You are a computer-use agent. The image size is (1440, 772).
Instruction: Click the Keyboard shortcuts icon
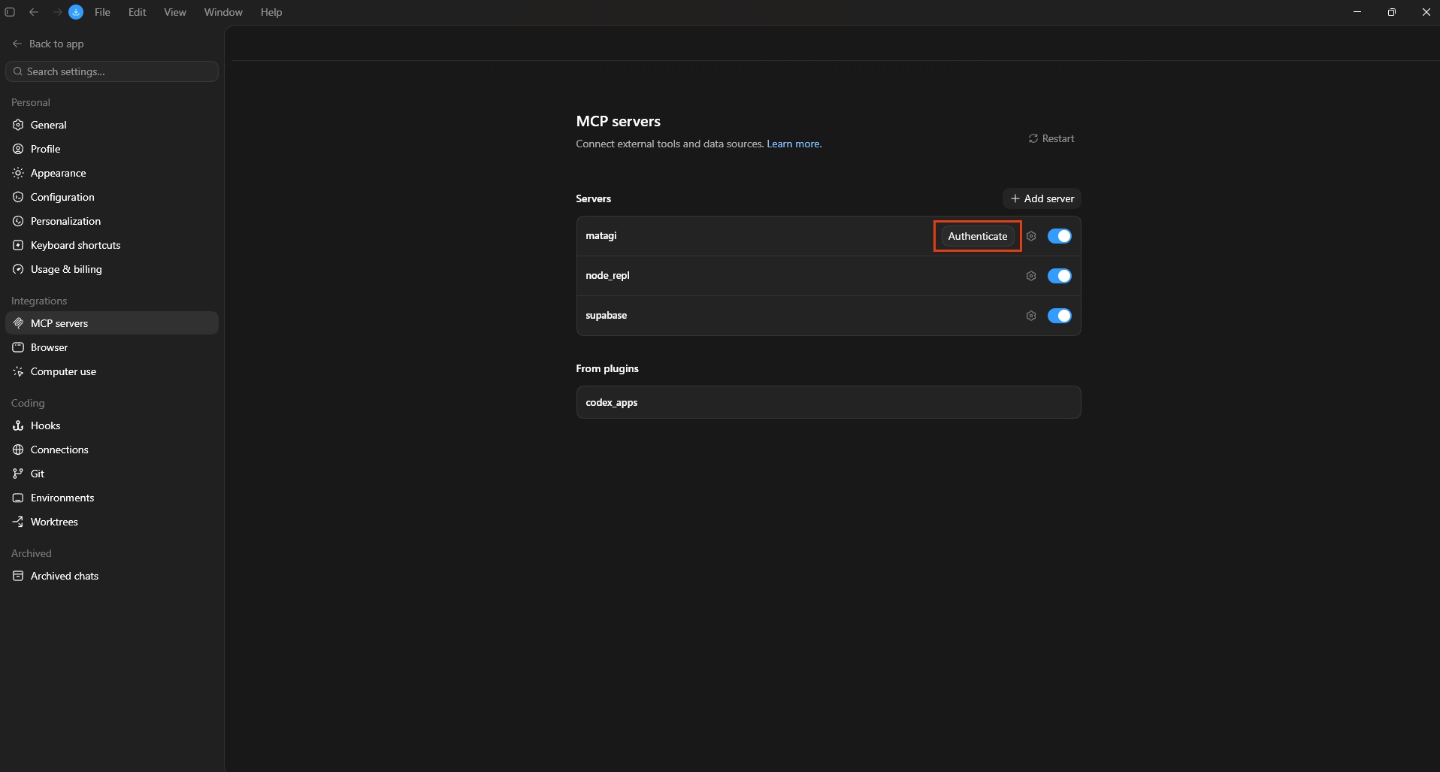click(x=18, y=245)
